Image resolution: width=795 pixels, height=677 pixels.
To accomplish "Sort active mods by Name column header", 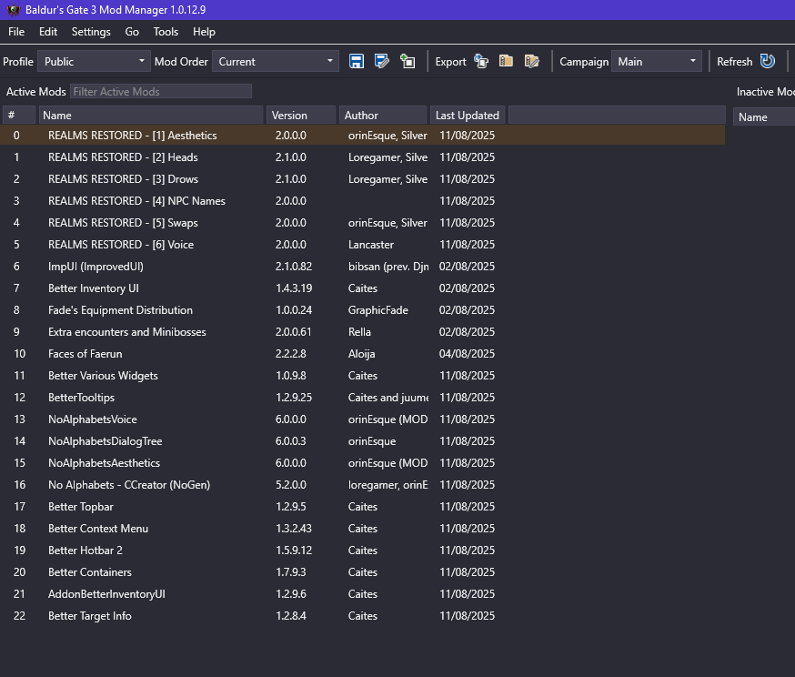I will tap(151, 116).
